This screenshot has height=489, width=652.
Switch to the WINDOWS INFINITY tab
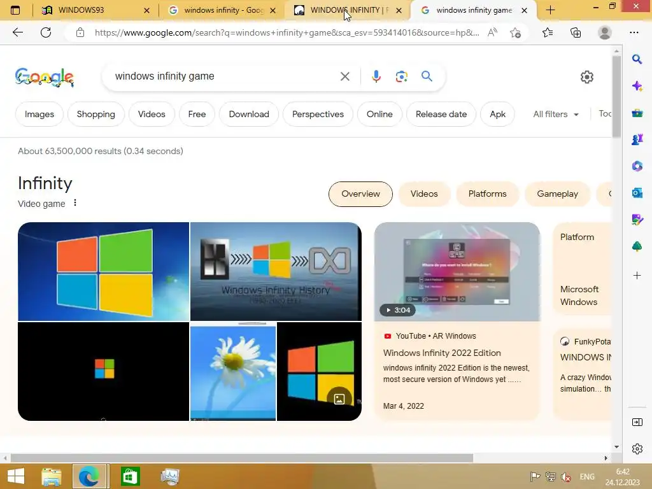348,10
